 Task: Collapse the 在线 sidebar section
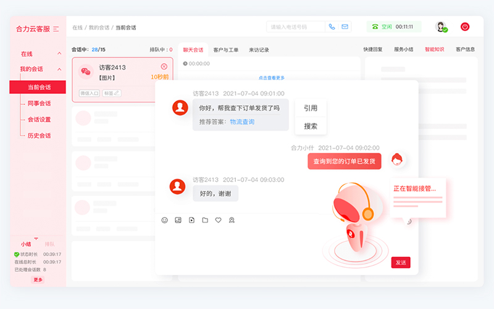pos(59,54)
